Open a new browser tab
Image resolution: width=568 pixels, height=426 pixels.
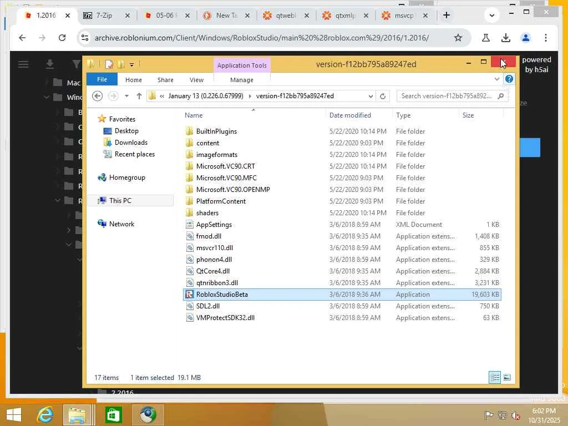point(447,15)
